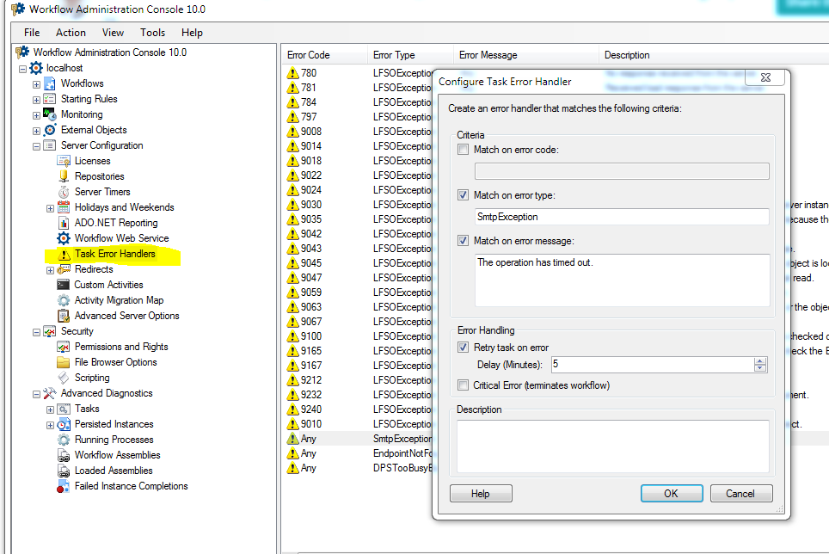Open the Action menu

(71, 33)
